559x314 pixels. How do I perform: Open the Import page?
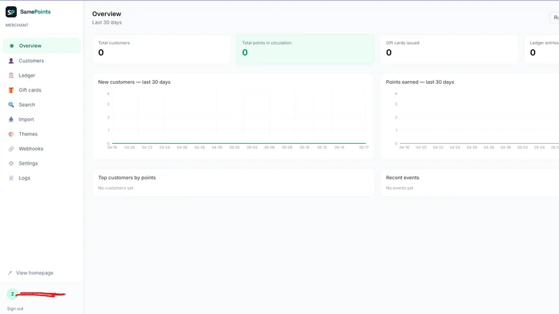(42, 119)
